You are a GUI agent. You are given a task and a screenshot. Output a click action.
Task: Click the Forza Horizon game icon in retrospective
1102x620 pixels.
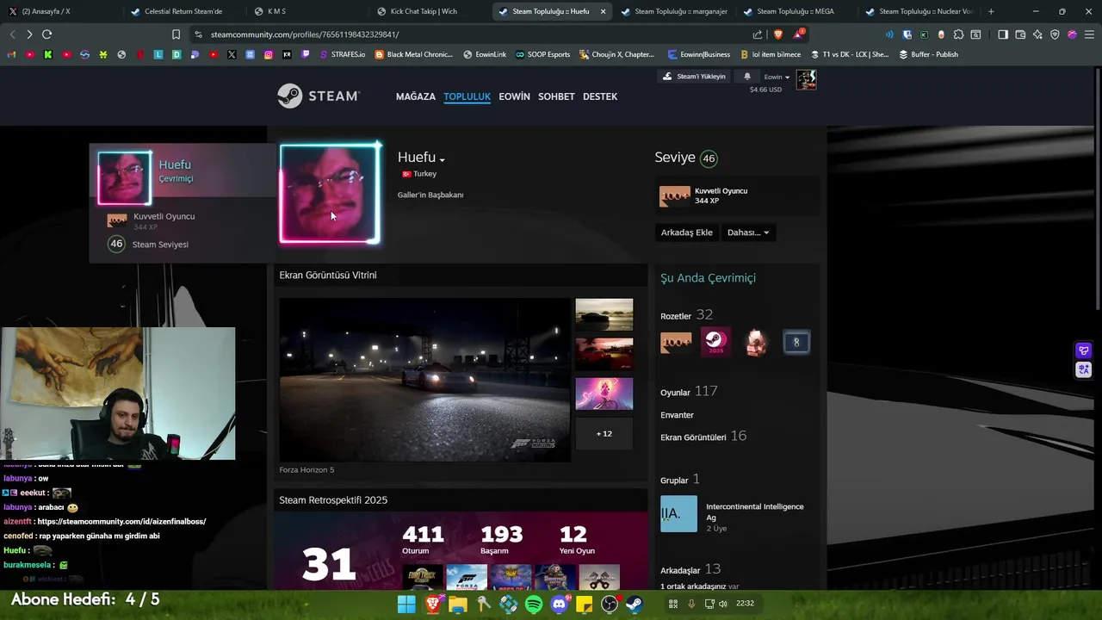(467, 577)
